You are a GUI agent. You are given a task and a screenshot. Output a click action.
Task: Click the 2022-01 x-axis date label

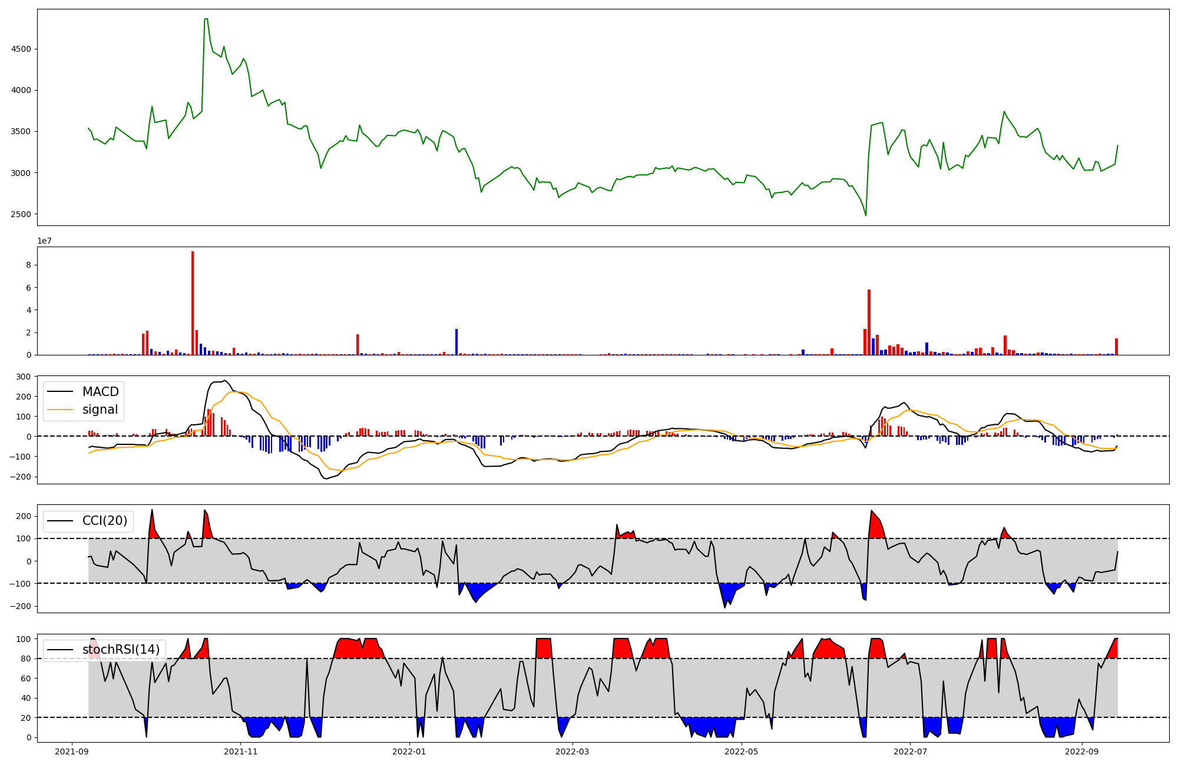pyautogui.click(x=409, y=751)
